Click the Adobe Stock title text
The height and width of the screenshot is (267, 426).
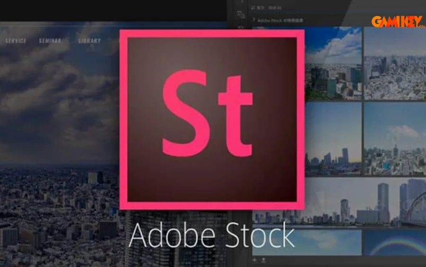click(211, 236)
